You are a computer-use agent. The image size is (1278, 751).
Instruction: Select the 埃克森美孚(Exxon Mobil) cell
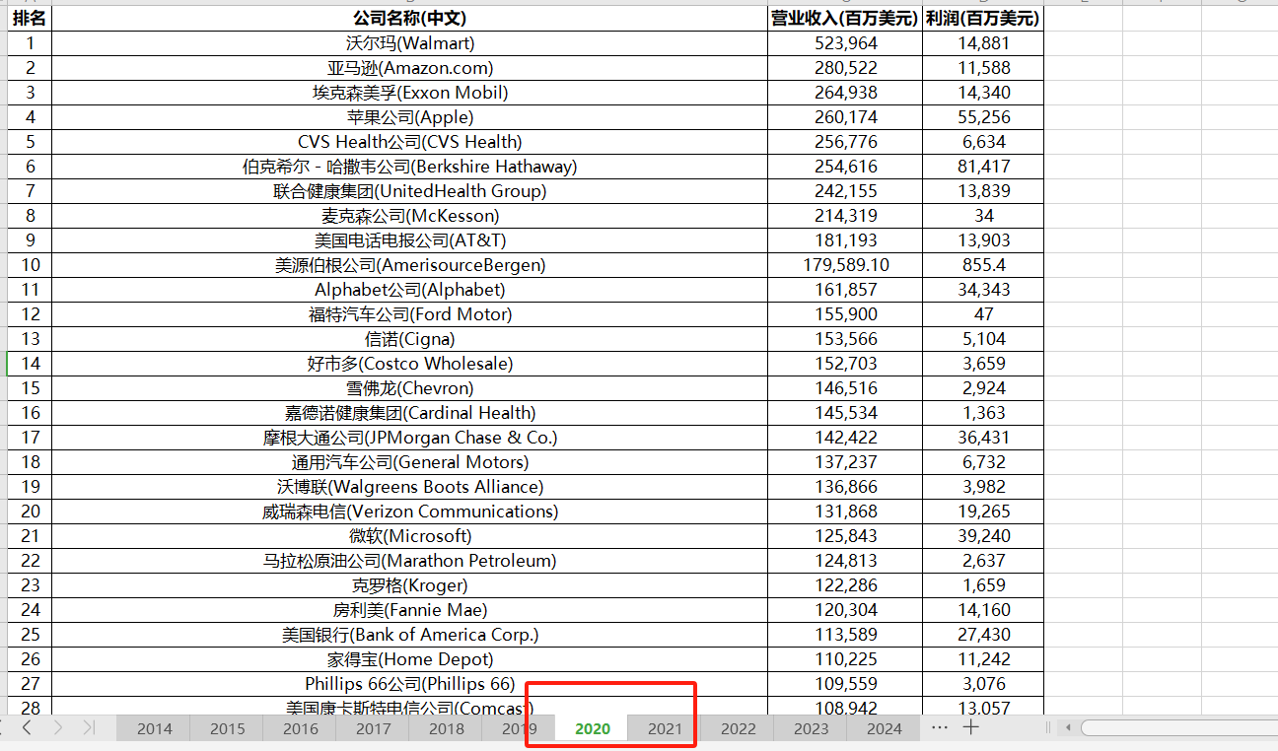[409, 93]
